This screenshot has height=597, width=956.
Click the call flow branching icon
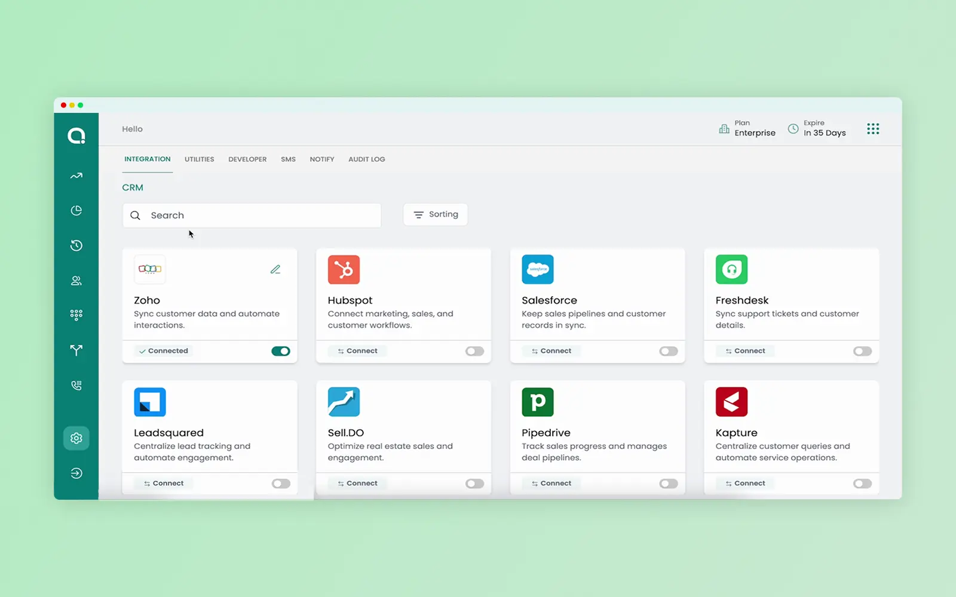[76, 350]
